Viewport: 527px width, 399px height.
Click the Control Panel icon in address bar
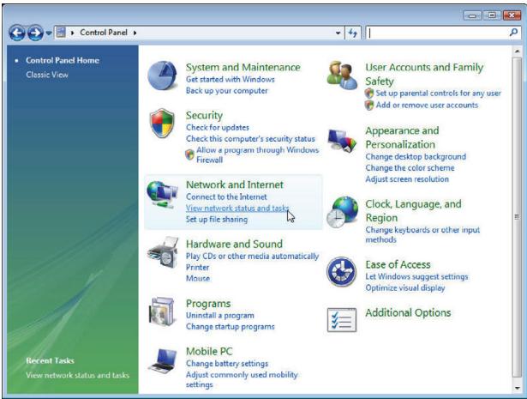pos(61,33)
